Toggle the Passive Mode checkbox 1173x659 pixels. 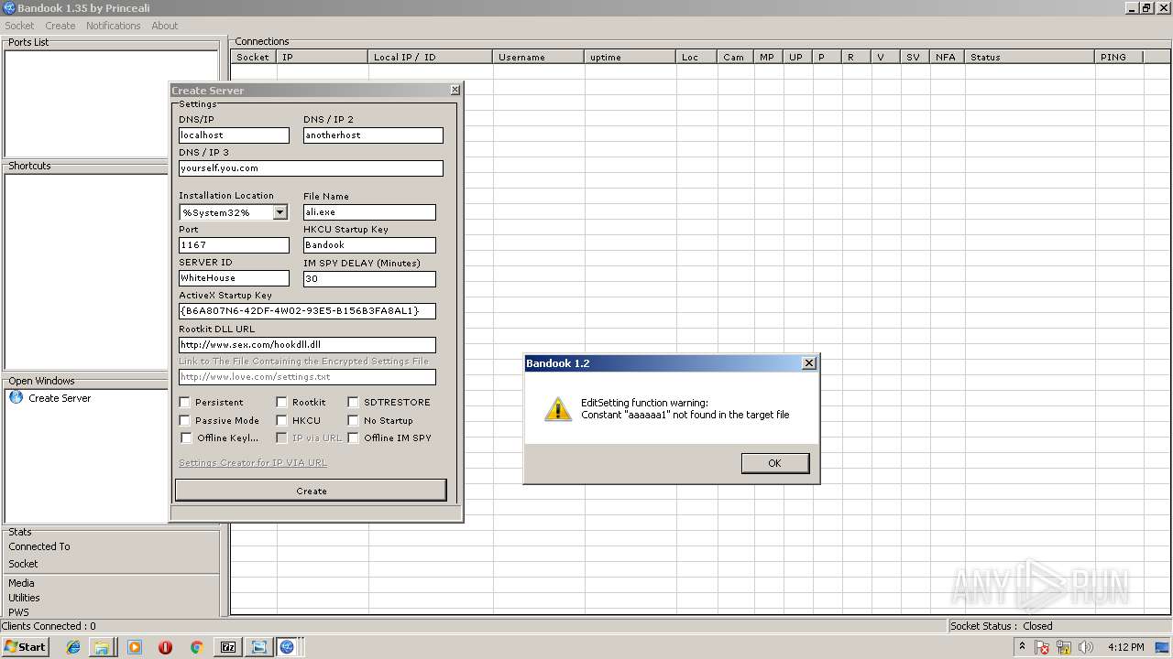point(184,420)
